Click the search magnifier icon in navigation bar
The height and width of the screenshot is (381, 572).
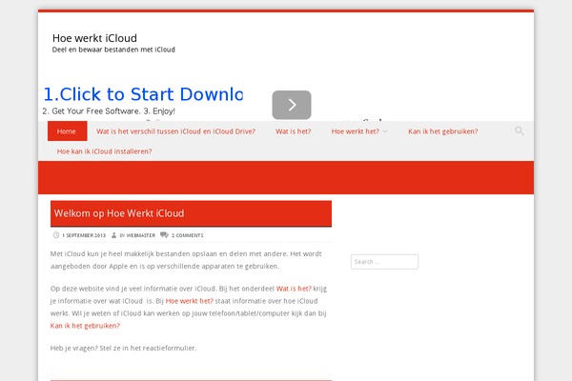point(520,130)
